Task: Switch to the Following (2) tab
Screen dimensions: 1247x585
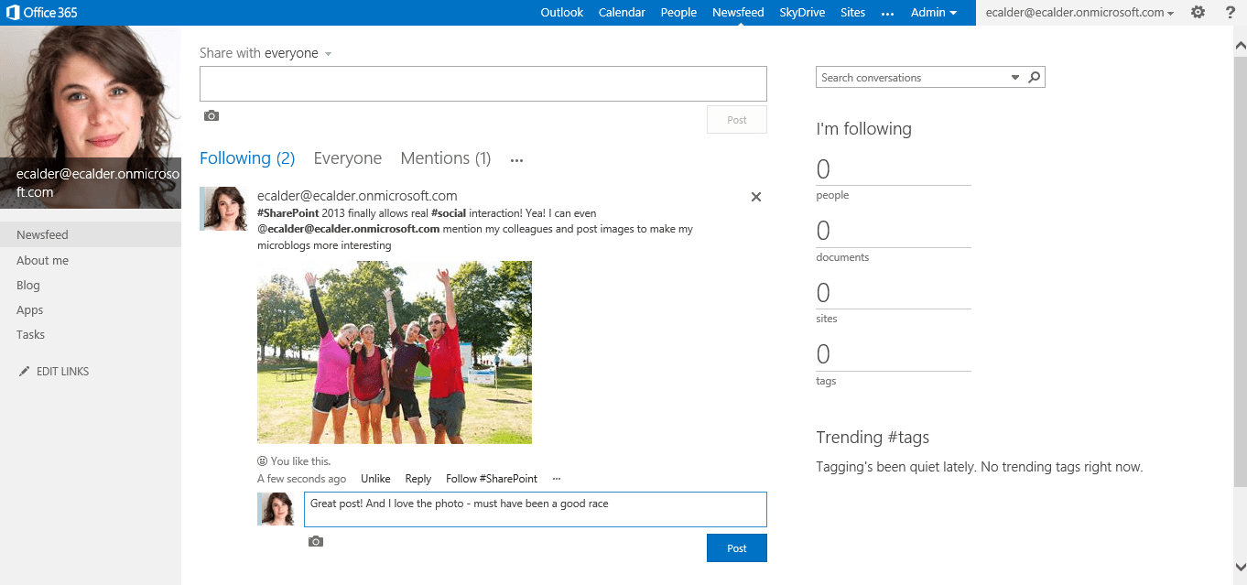Action: [247, 158]
